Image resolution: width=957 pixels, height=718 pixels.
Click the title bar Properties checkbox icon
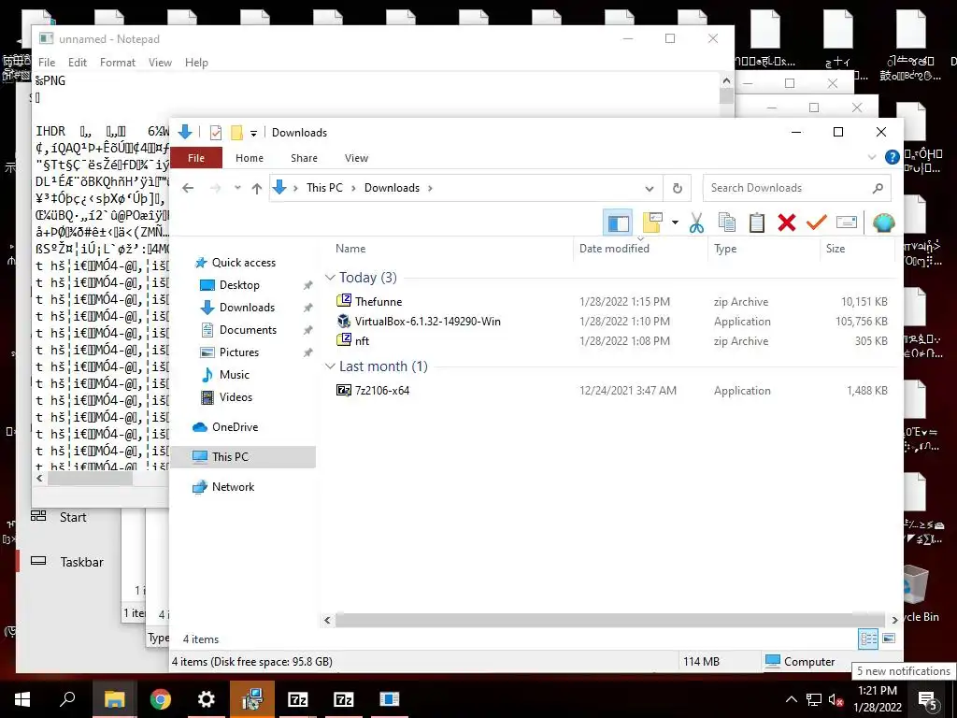pos(216,133)
